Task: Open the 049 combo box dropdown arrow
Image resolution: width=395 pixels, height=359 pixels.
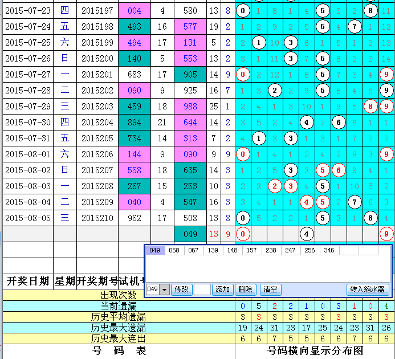Action: (165, 289)
